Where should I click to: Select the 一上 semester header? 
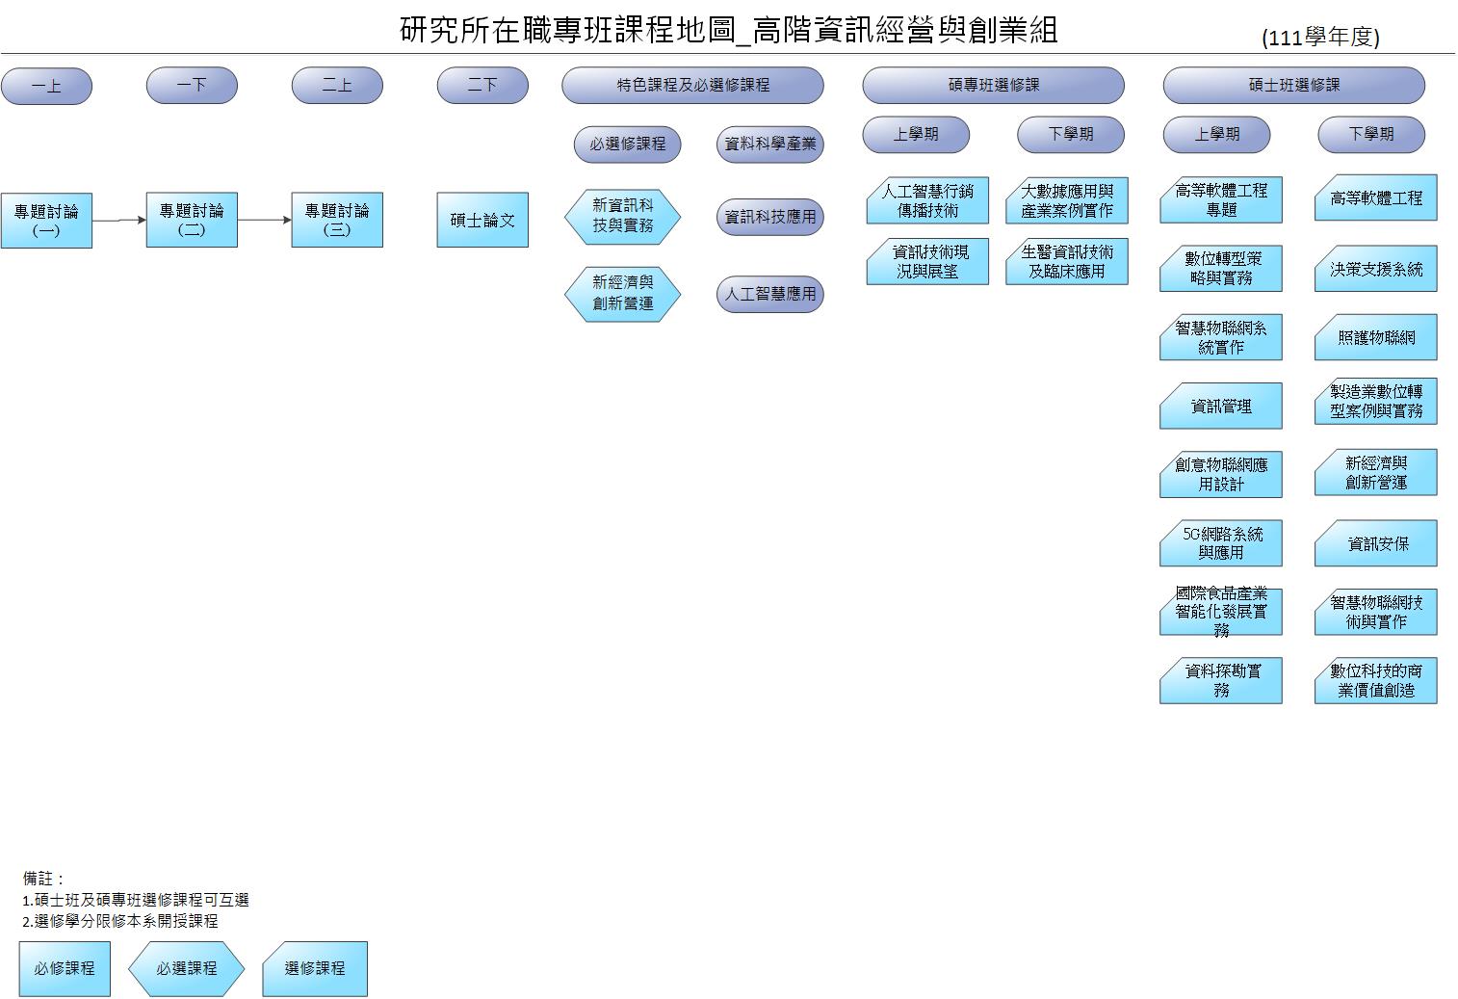pyautogui.click(x=46, y=86)
